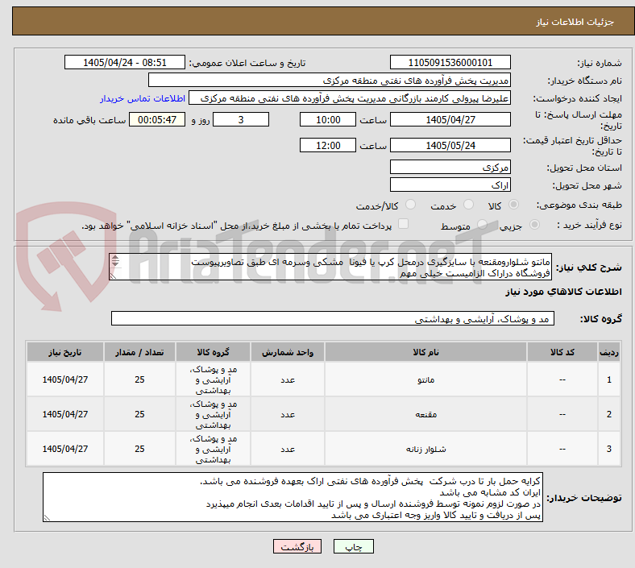Click the گروه کالا field
The height and width of the screenshot is (568, 635).
pyautogui.click(x=333, y=318)
